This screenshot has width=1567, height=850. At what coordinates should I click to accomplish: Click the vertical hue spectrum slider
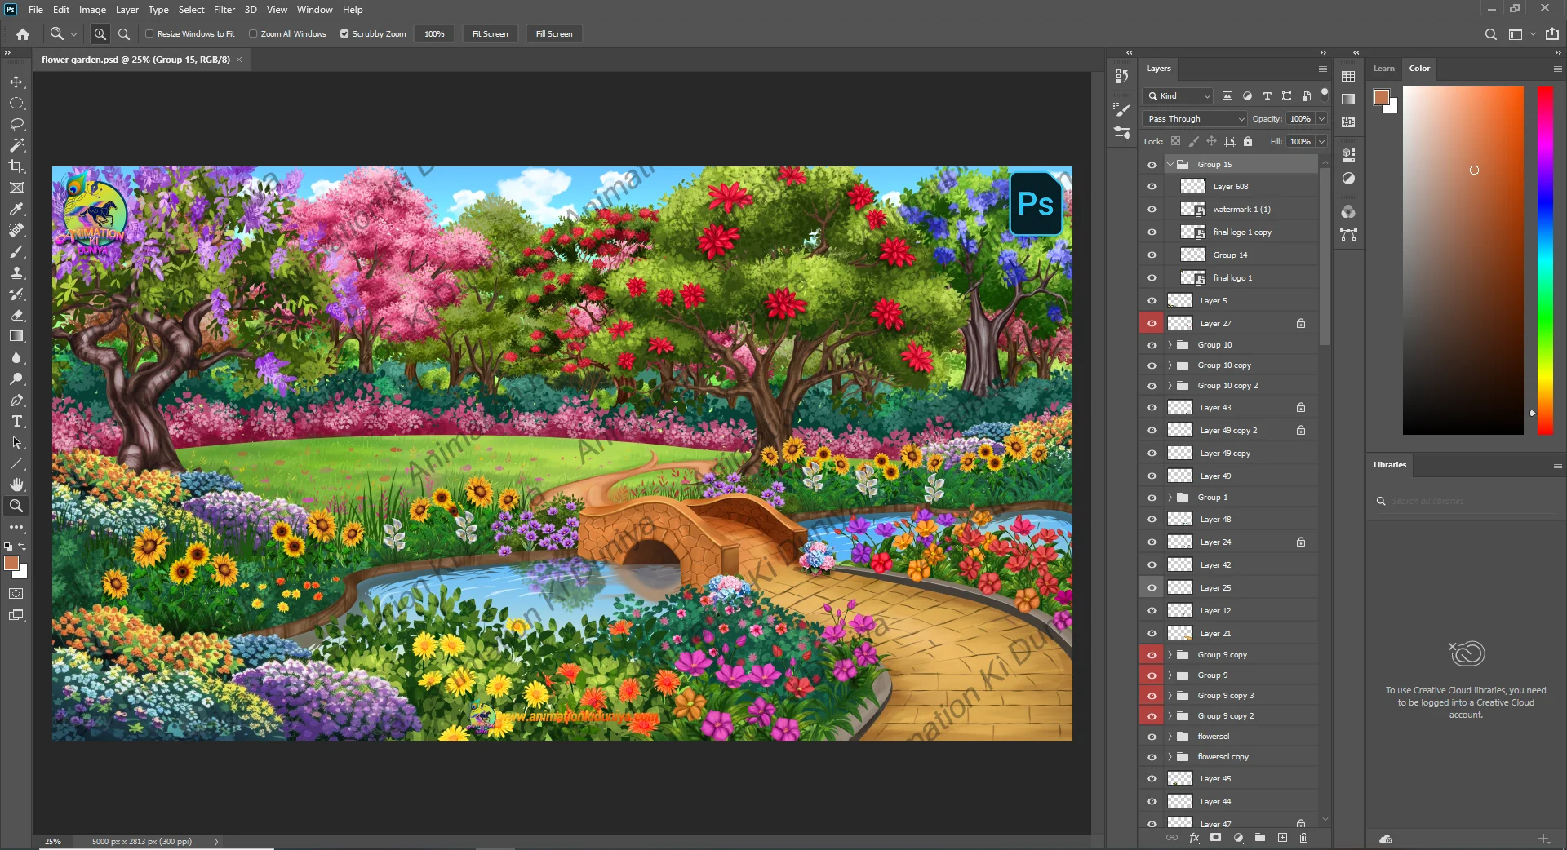tap(1545, 261)
